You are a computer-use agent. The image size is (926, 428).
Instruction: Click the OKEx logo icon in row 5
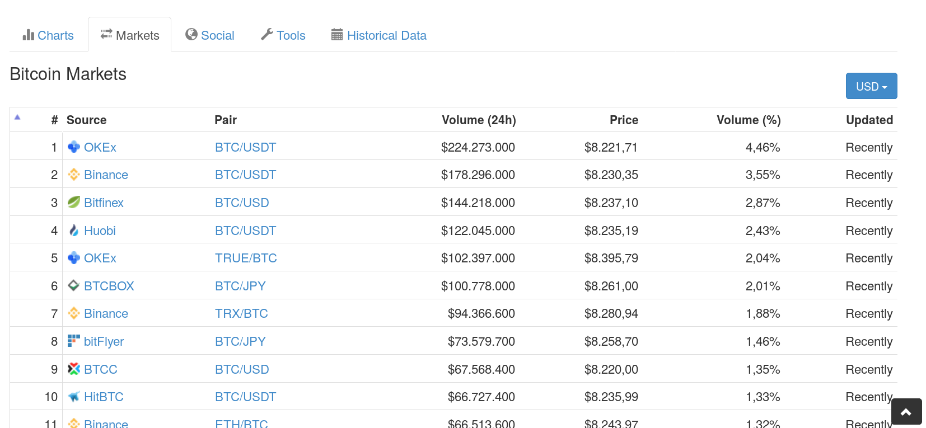[x=74, y=257]
